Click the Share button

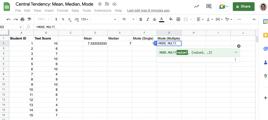point(243,6)
